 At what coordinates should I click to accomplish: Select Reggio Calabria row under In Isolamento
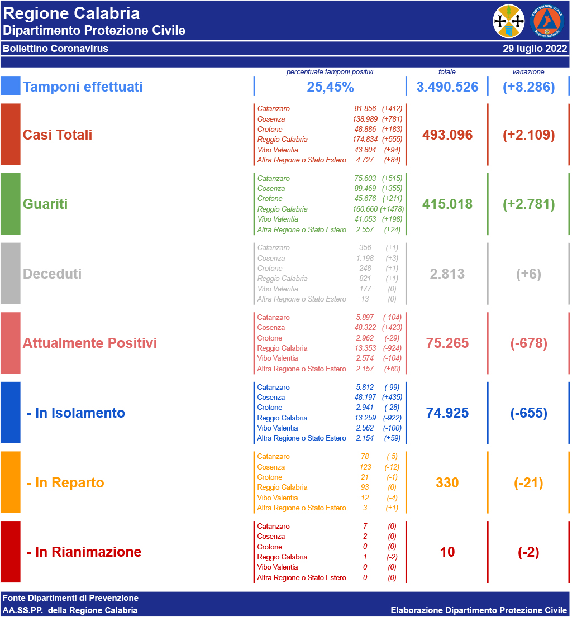click(x=328, y=418)
